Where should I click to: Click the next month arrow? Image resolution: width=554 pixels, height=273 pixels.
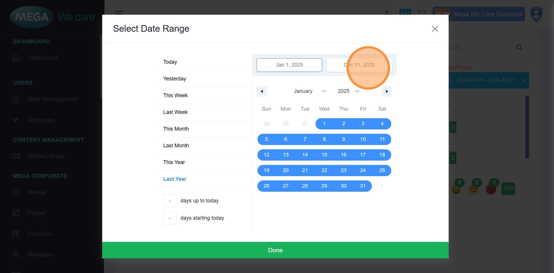pos(387,91)
